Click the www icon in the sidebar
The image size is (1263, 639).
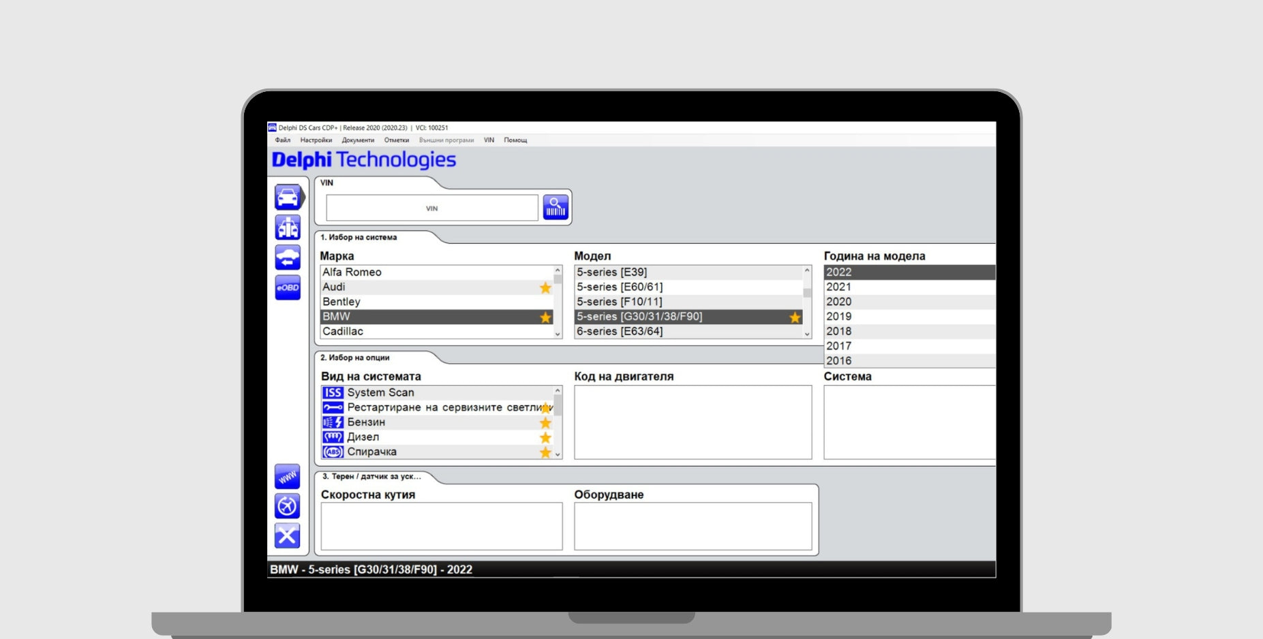pyautogui.click(x=287, y=477)
